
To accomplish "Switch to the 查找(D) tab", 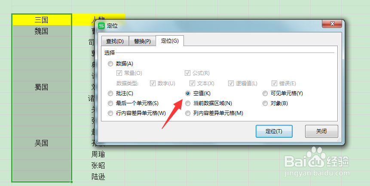I will 115,41.
